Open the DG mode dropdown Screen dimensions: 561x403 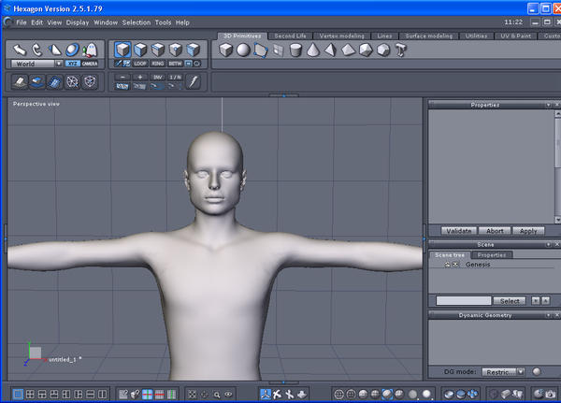(504, 371)
